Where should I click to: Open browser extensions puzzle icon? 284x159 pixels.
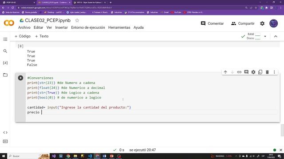coord(266,8)
